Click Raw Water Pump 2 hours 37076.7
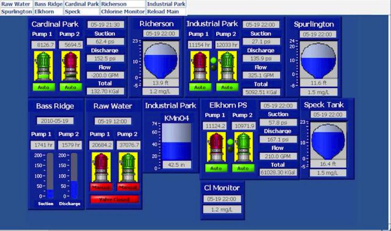 [x=128, y=145]
